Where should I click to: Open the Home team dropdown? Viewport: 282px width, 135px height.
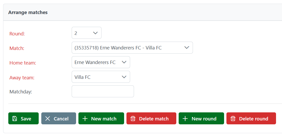101,62
